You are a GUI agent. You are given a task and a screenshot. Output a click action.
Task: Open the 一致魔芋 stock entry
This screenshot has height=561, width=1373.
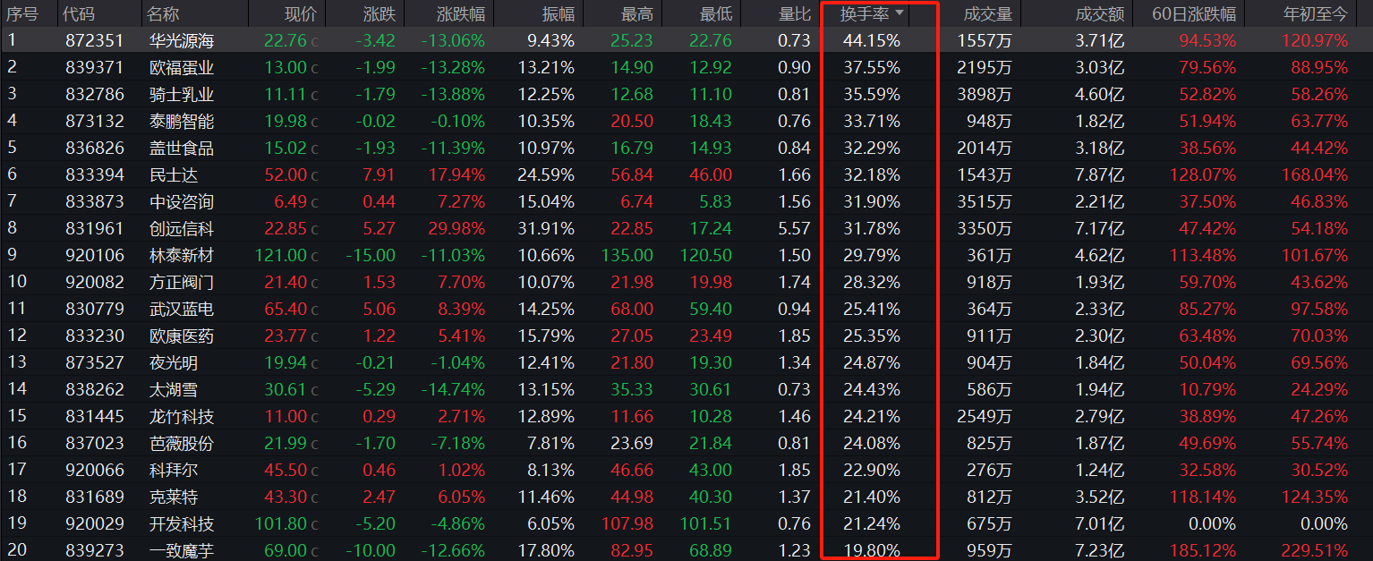click(182, 550)
